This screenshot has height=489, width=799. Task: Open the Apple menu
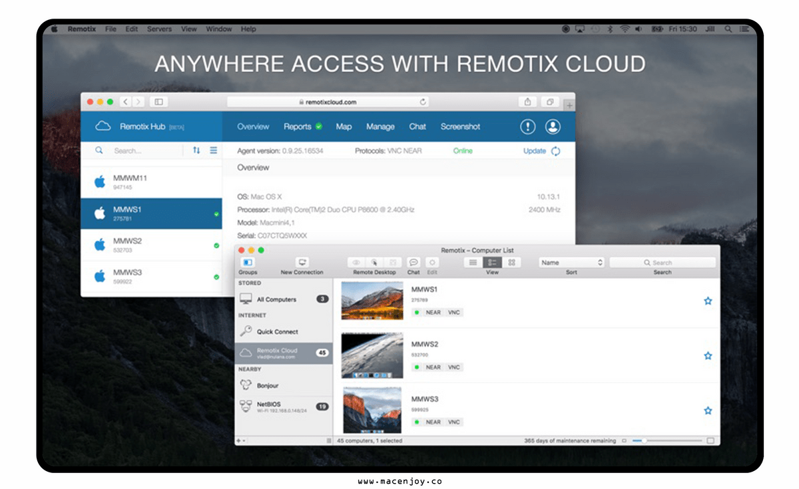[54, 29]
